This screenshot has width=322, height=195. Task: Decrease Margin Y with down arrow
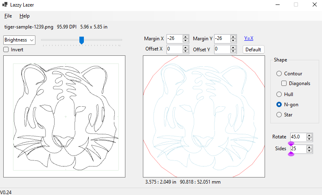tap(233, 40)
